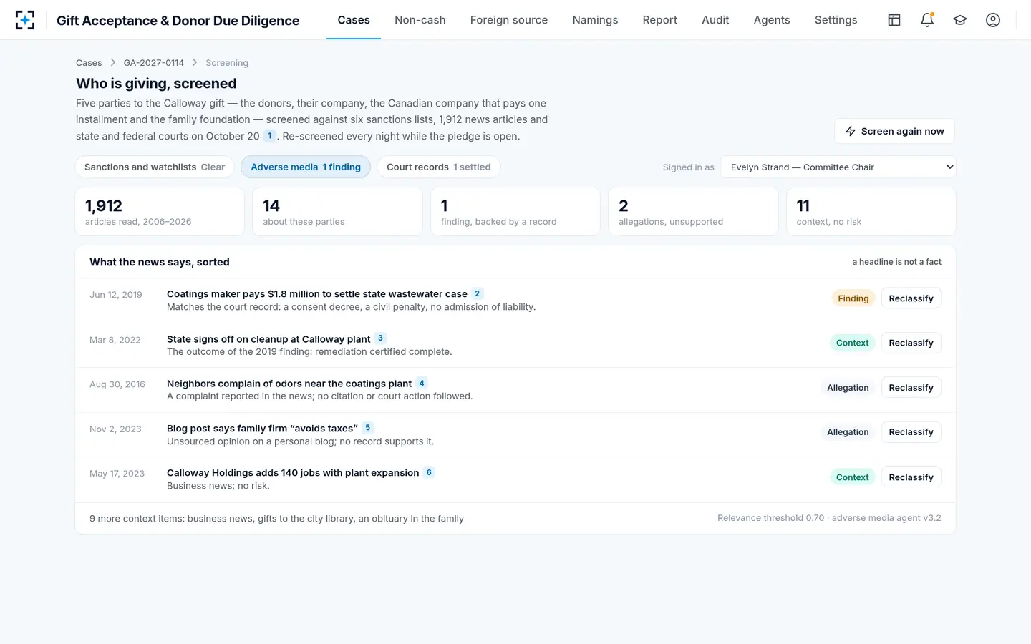The image size is (1031, 644).
Task: Reclassify the wastewater settlement Finding
Action: 911,298
